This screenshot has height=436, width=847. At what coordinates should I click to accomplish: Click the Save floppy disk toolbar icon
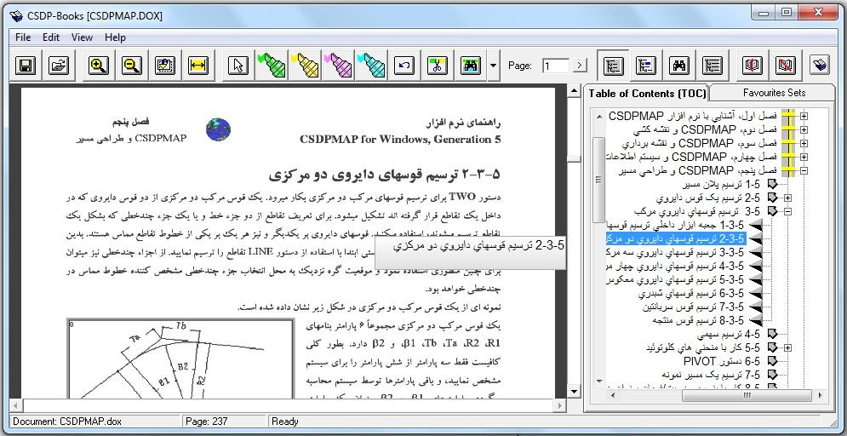pos(25,66)
